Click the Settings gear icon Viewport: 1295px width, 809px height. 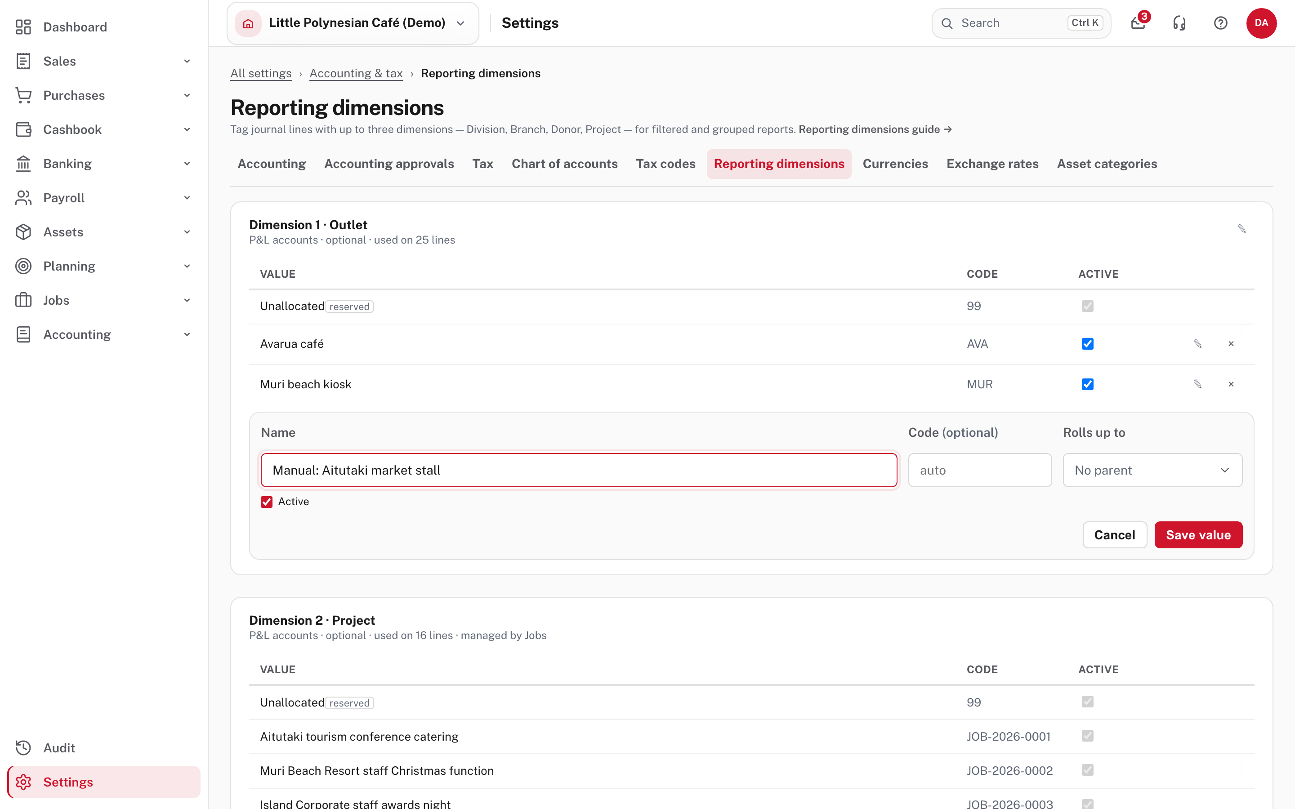pos(23,782)
